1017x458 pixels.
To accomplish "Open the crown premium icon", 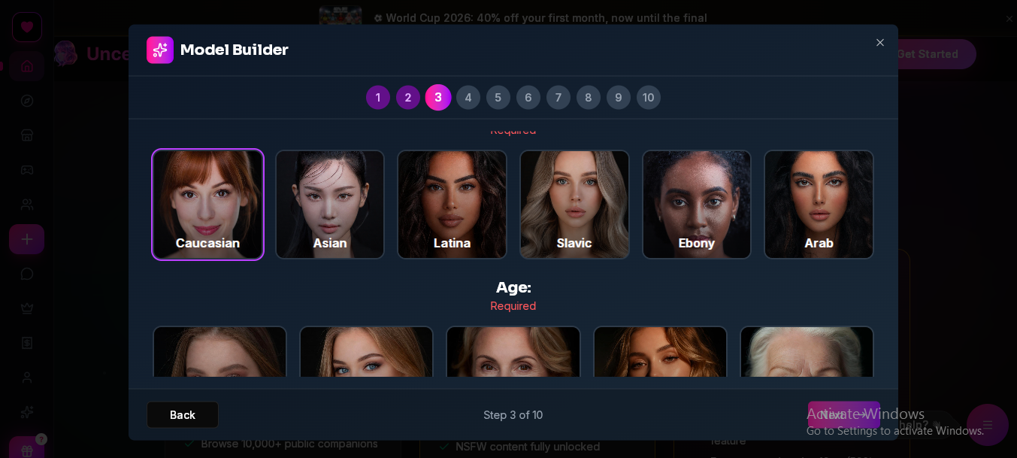I will click(x=27, y=308).
